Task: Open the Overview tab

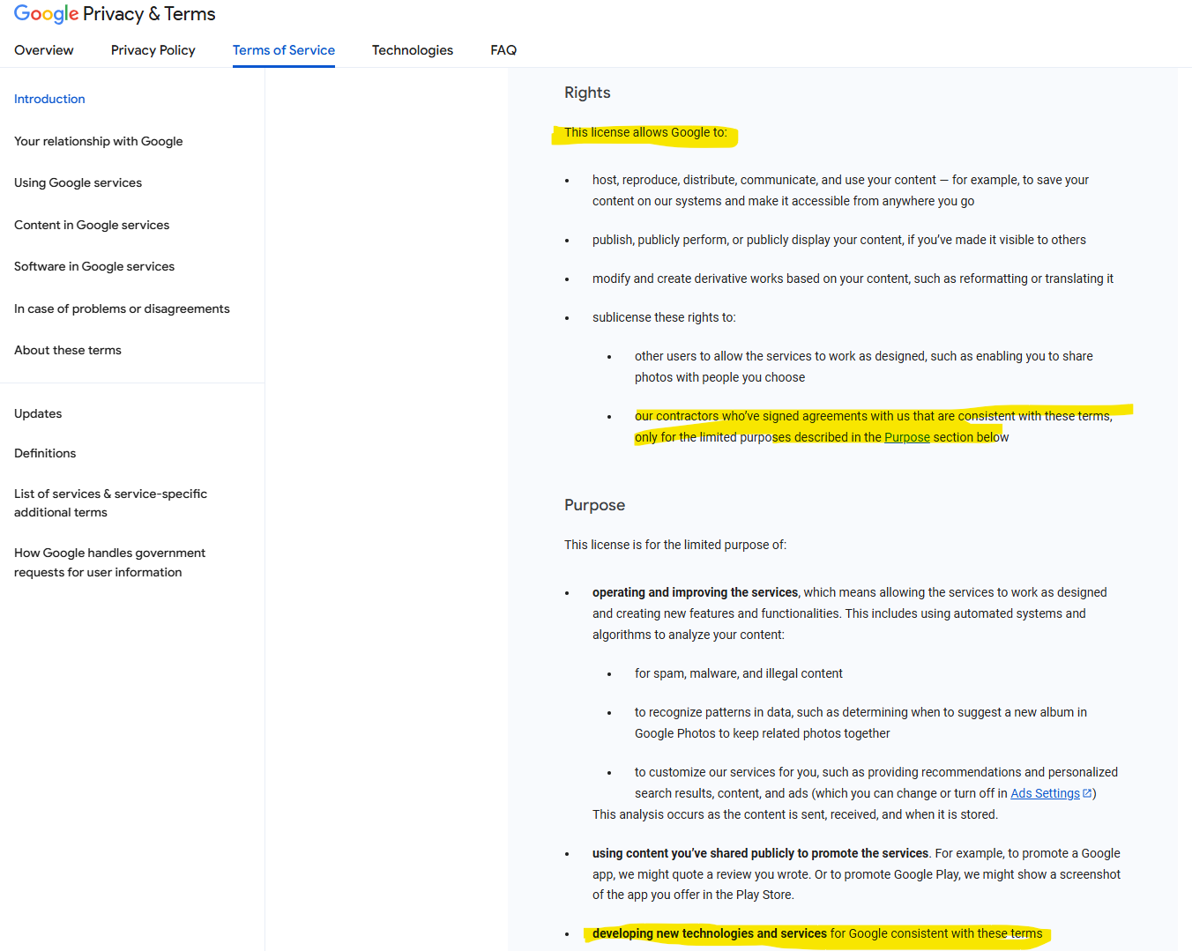Action: tap(44, 50)
